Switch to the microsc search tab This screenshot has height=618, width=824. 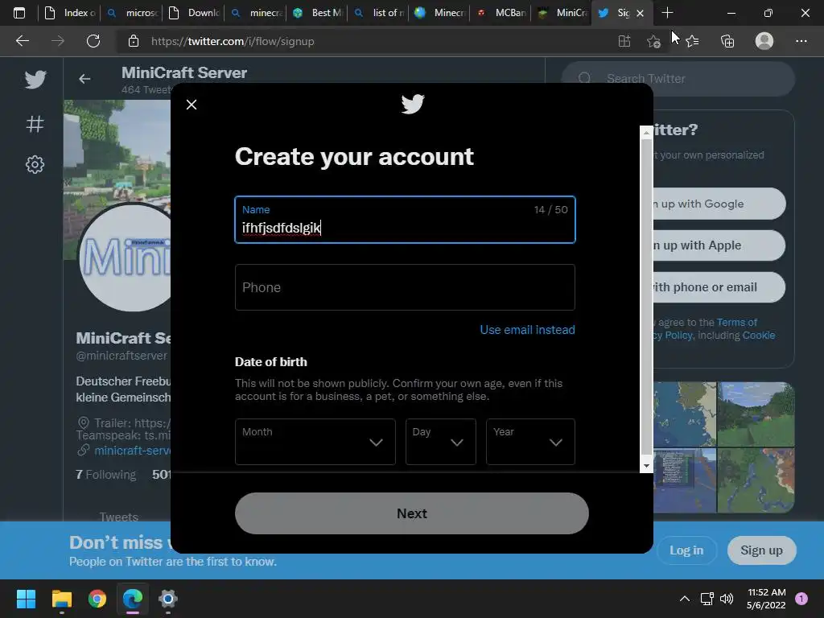click(x=133, y=13)
